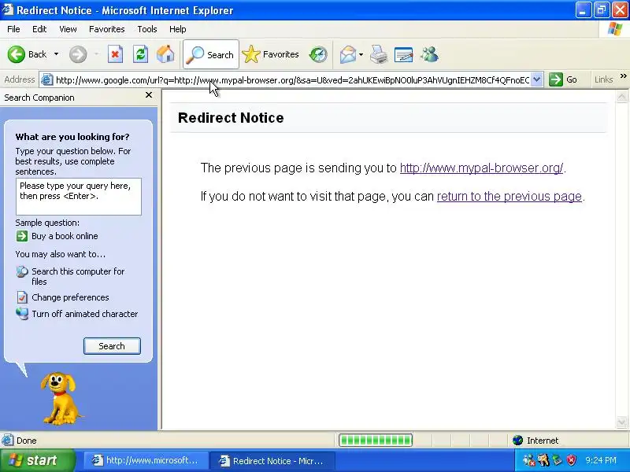Follow the http://www.mypal-browser.org/ link
Image resolution: width=630 pixels, height=472 pixels.
point(481,168)
